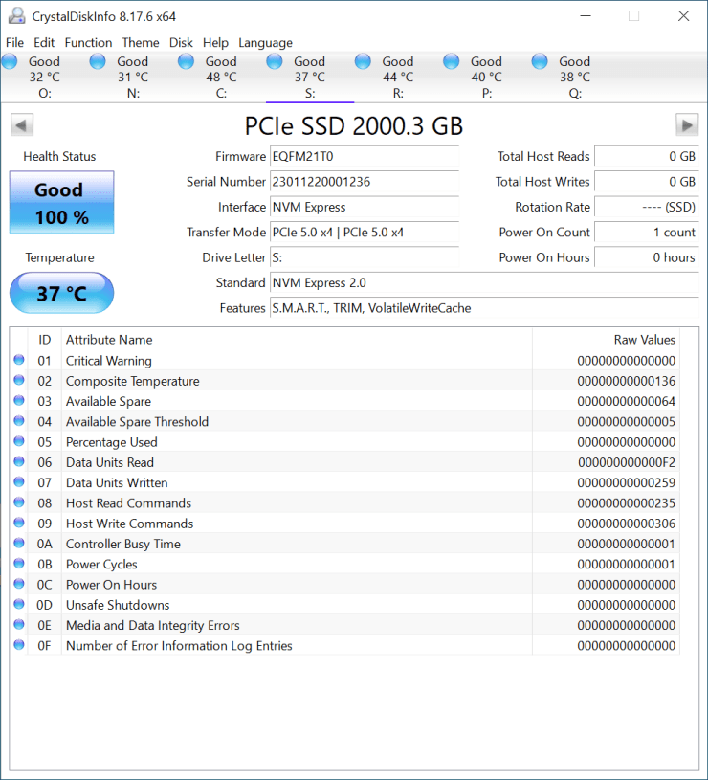
Task: Open the Theme menu
Action: (141, 43)
